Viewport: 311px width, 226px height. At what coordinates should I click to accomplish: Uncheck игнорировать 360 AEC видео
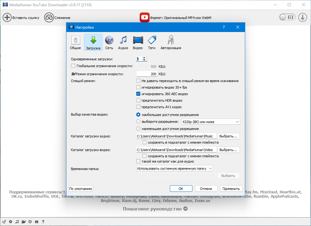[138, 94]
